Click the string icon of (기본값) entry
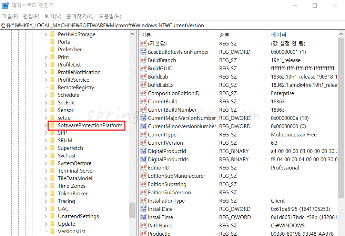 click(x=143, y=43)
